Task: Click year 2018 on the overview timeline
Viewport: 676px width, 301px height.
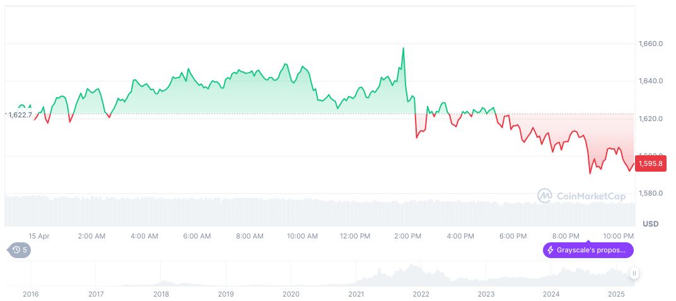Action: click(x=161, y=294)
